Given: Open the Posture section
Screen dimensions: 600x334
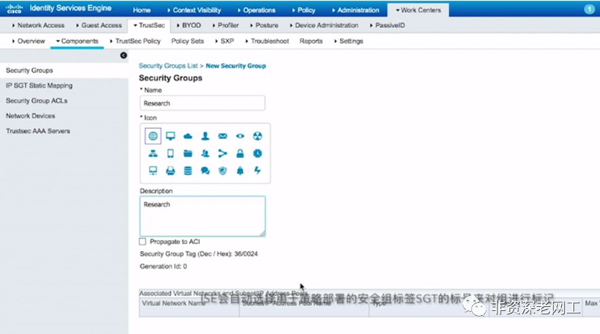Looking at the screenshot, I should pos(264,26).
